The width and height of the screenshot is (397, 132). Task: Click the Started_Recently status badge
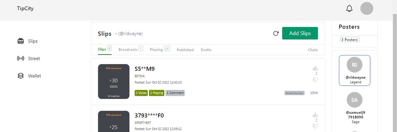click(x=294, y=93)
